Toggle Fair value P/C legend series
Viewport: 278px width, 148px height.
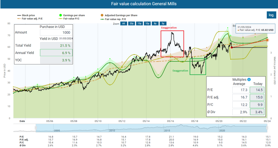69,19
